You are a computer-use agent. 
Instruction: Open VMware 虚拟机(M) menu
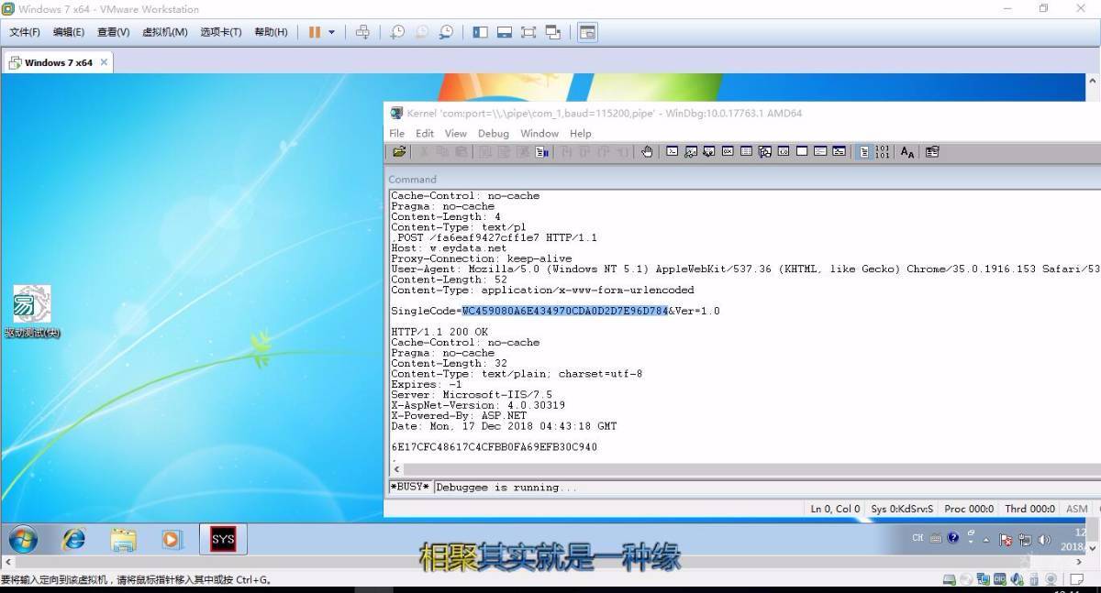(x=165, y=32)
